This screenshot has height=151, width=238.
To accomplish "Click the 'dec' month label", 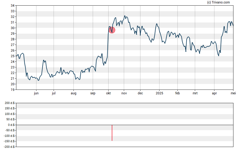I will click(x=140, y=93).
